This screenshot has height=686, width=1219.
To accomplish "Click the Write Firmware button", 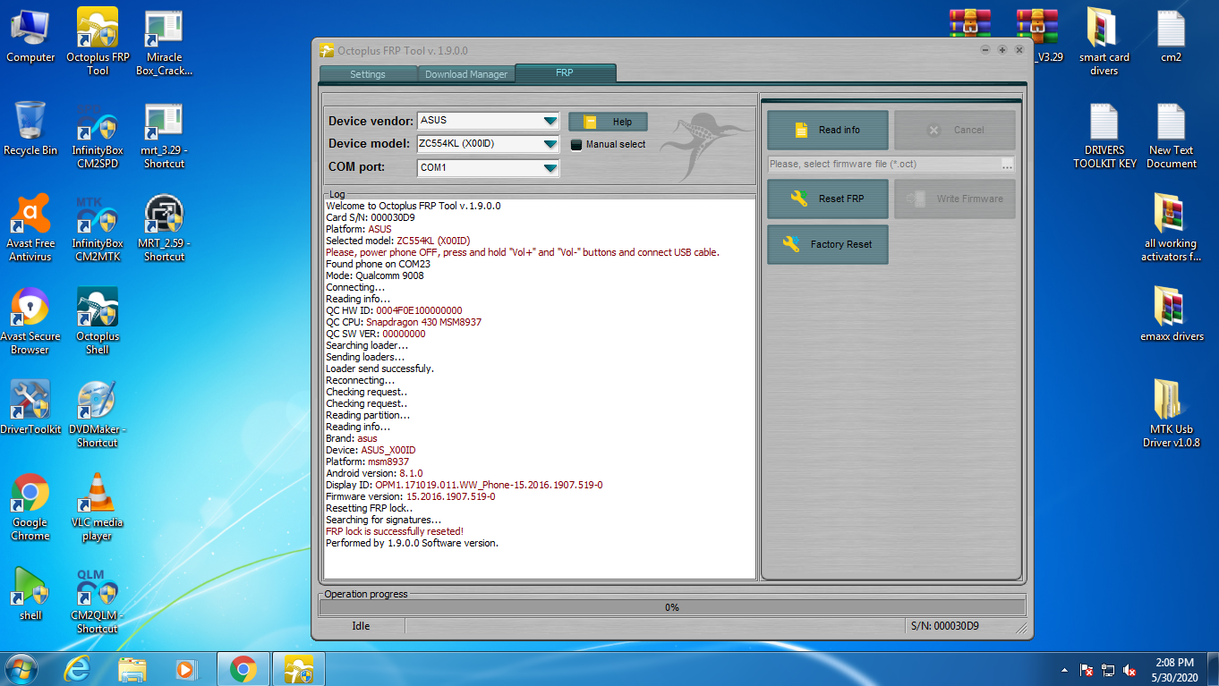I will tap(955, 199).
